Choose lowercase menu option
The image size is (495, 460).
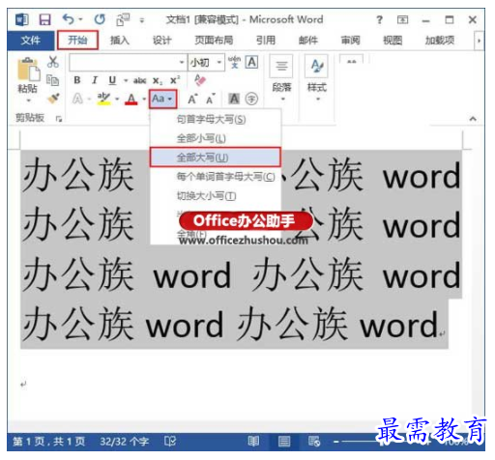[216, 138]
